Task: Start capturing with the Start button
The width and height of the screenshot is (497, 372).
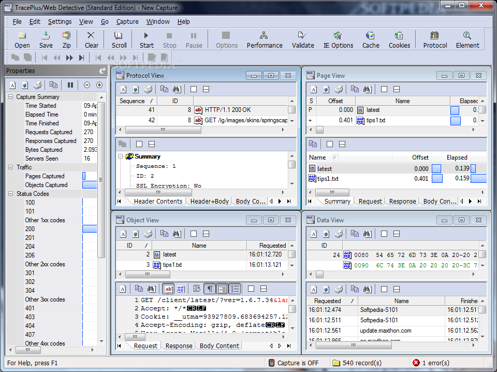Action: click(147, 40)
